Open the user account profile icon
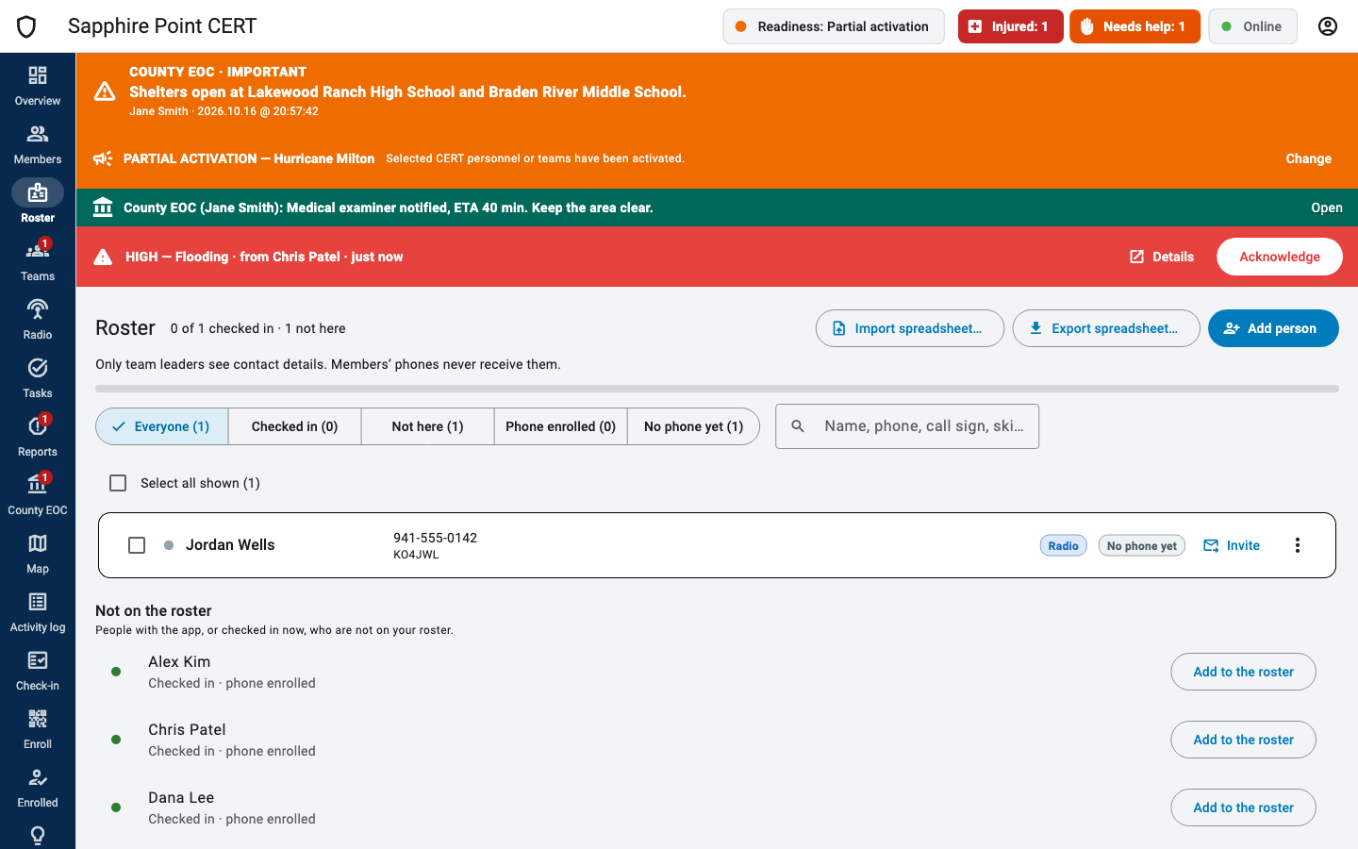 (1328, 26)
